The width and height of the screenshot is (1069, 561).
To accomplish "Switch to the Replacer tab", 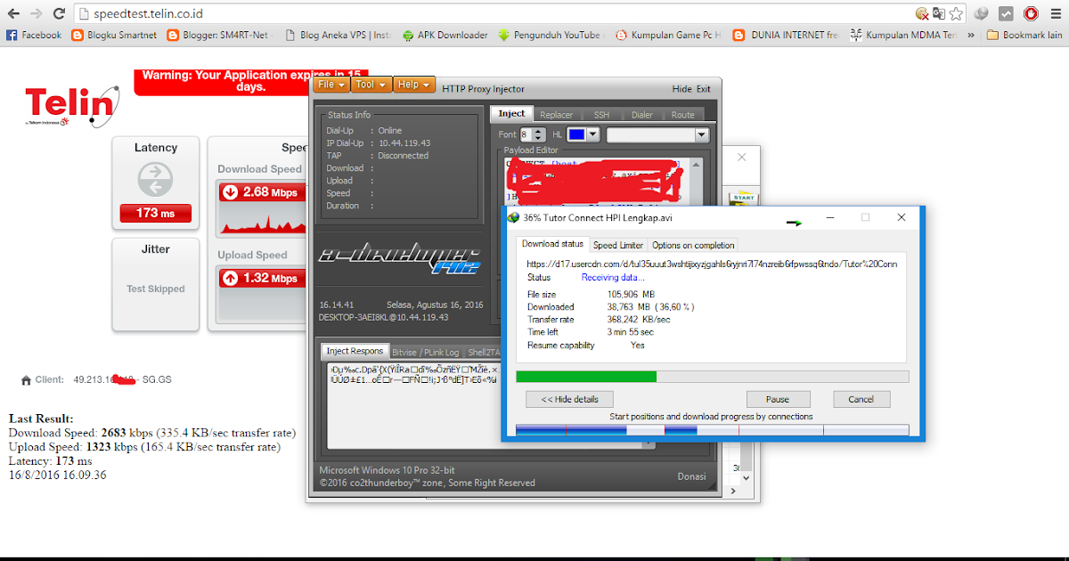I will 557,115.
